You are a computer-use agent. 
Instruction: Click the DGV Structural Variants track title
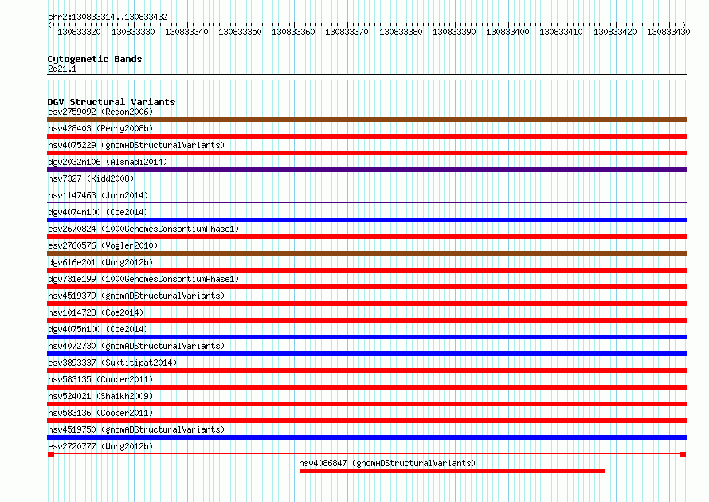[x=112, y=102]
